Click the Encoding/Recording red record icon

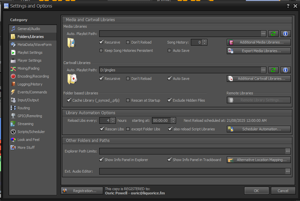(13, 76)
